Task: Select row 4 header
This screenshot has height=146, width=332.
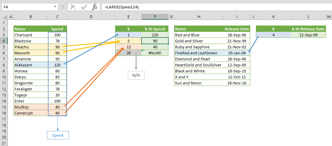Action: pos(4,41)
